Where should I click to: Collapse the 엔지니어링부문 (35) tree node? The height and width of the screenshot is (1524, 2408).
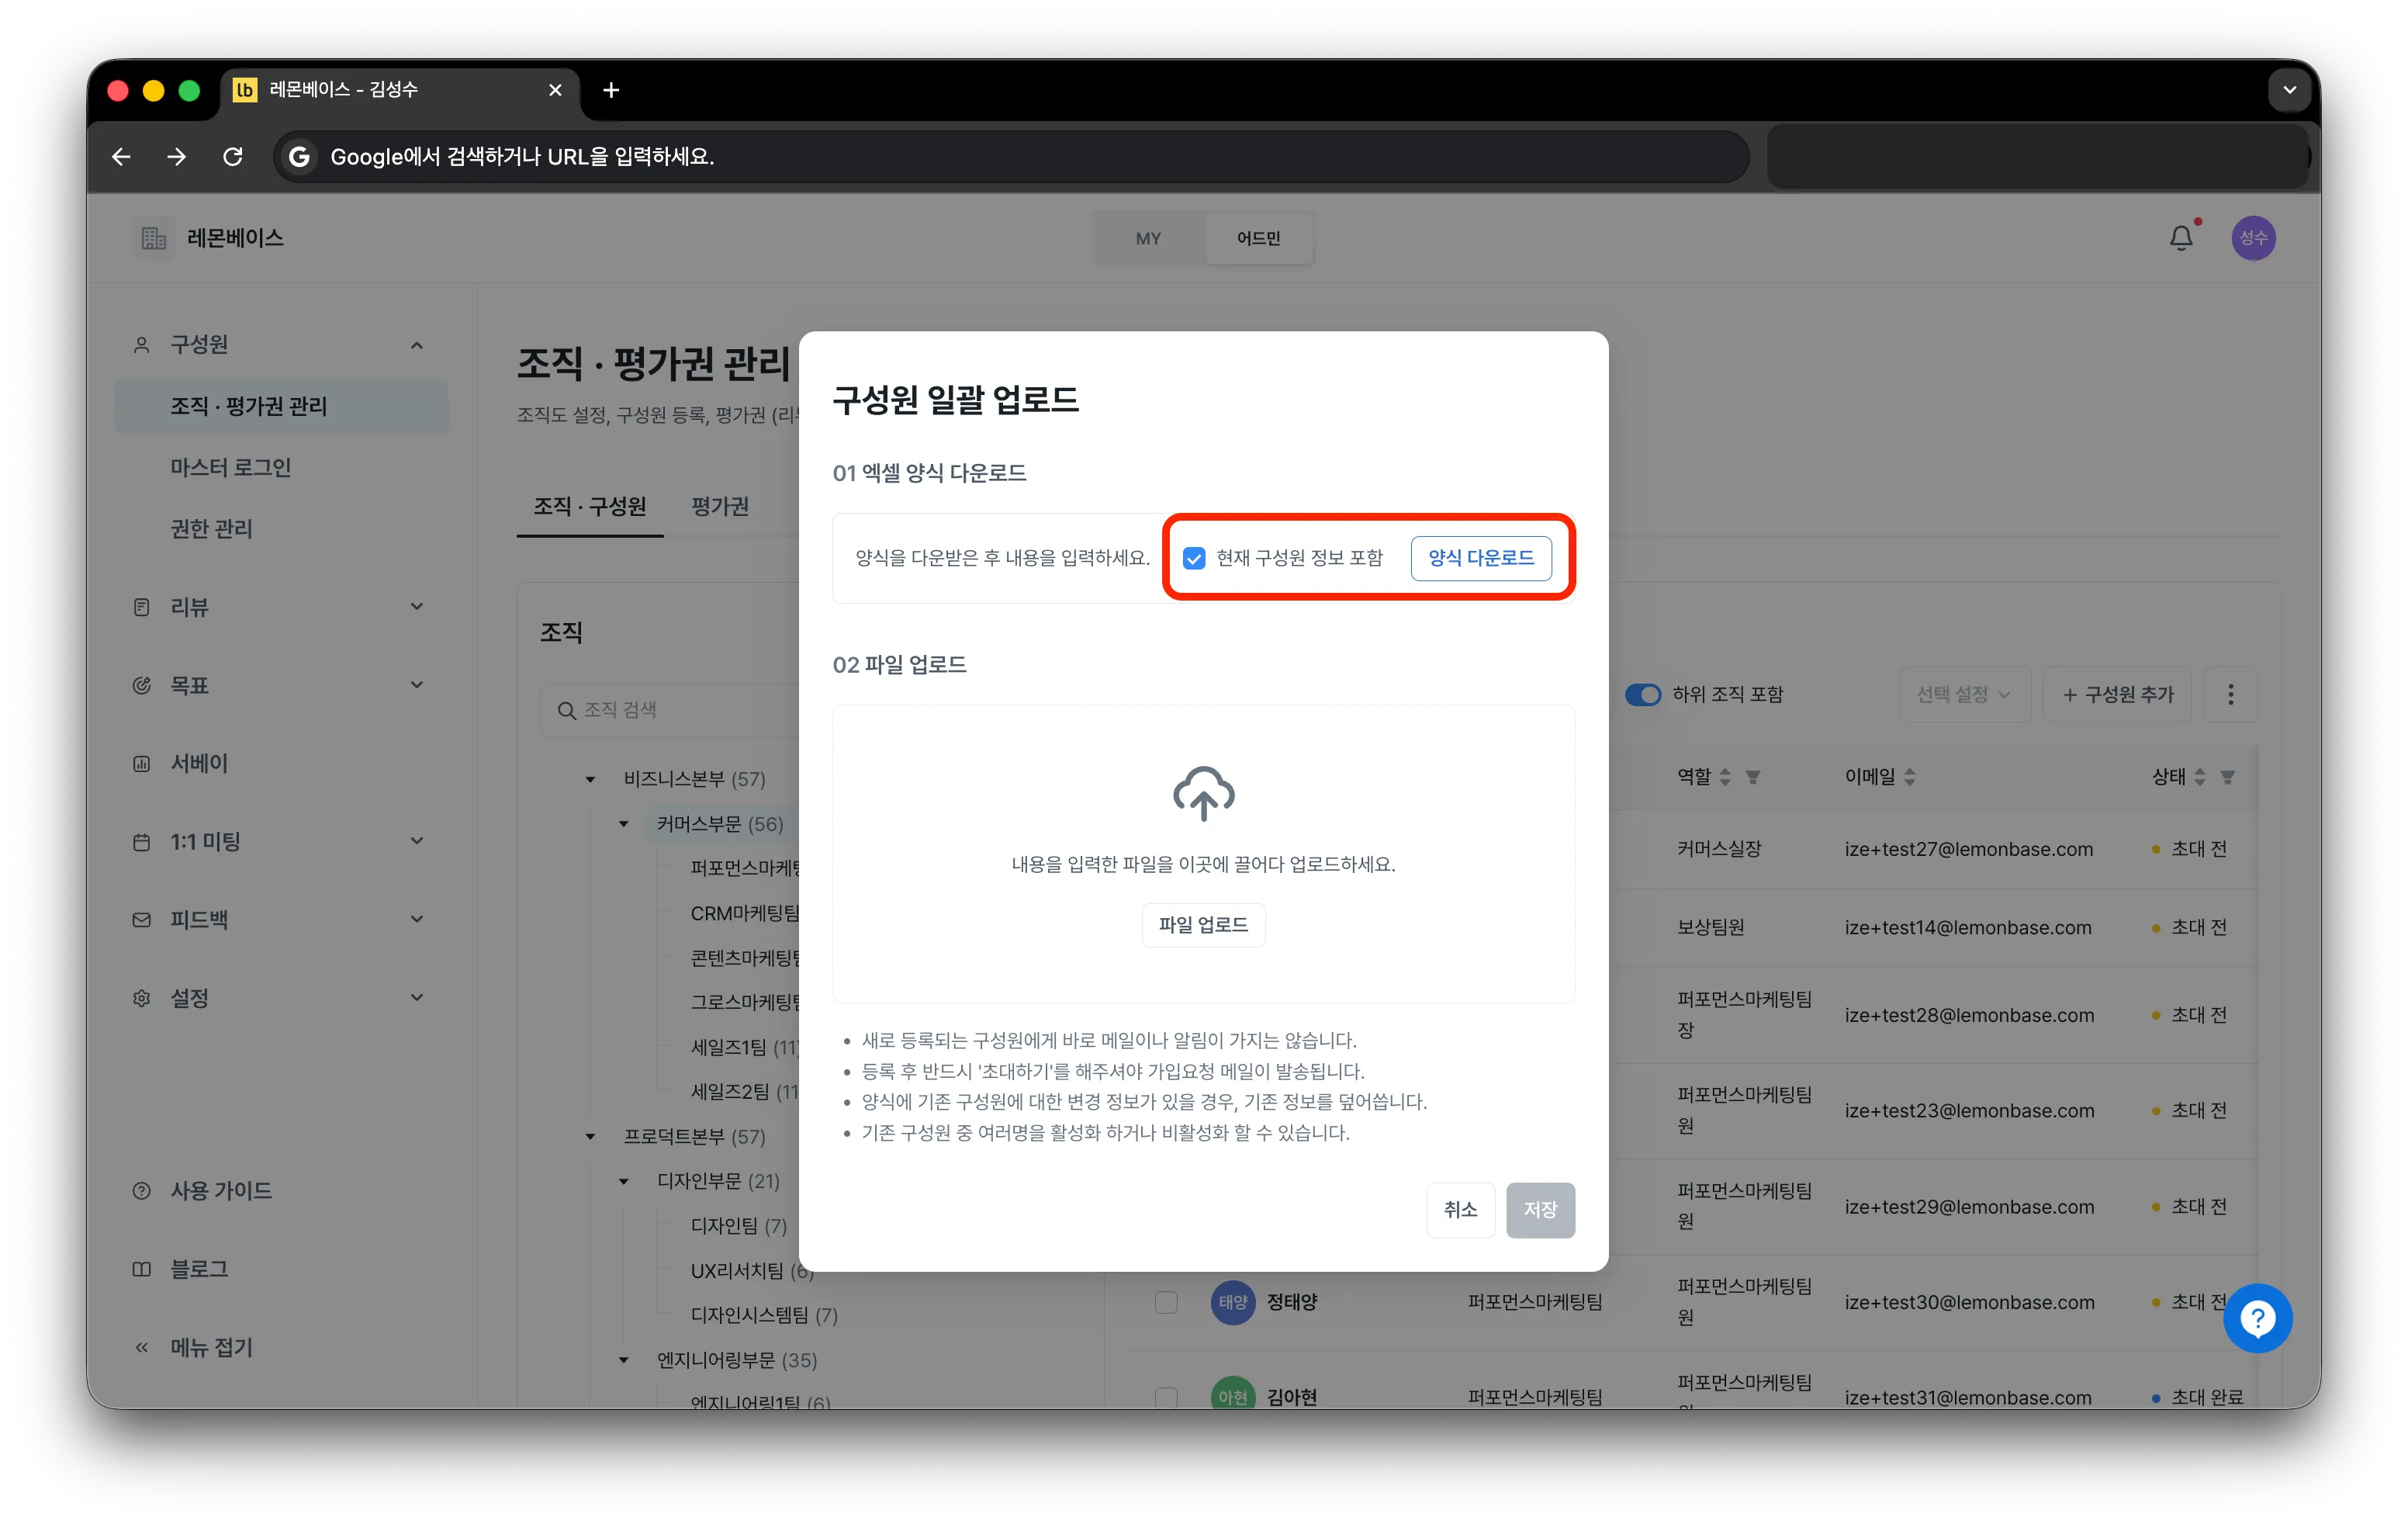624,1360
